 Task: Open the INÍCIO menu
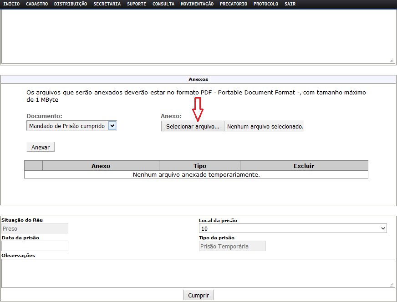(11, 4)
